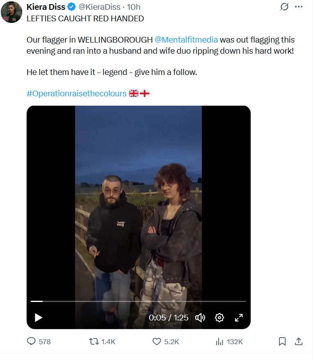The height and width of the screenshot is (361, 313).
Task: Expand the video to fullscreen
Action: (239, 318)
